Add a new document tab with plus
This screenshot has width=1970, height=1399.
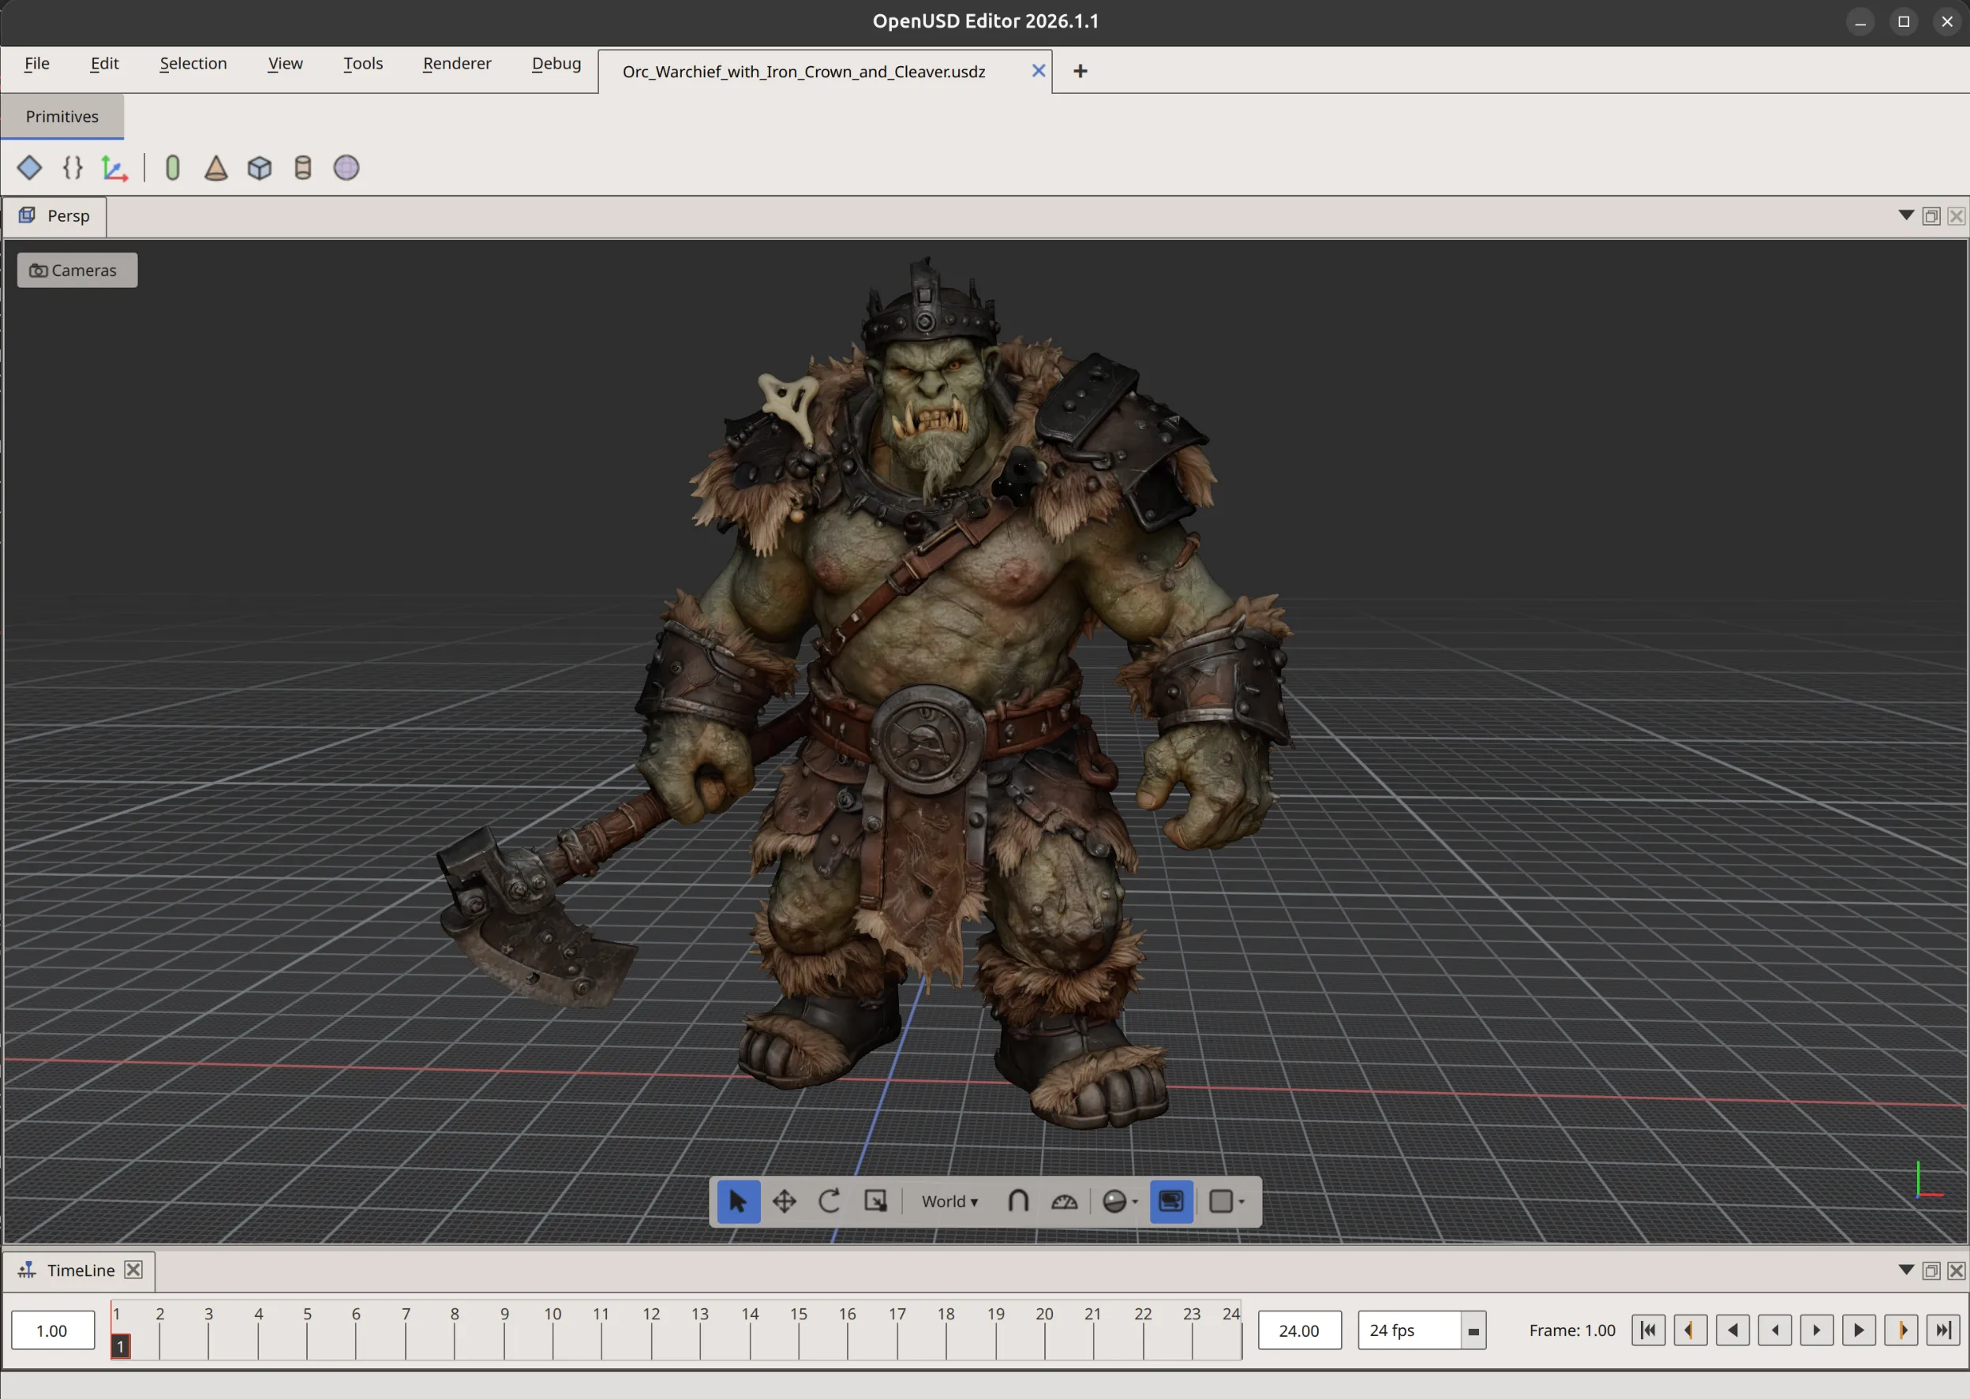tap(1080, 71)
